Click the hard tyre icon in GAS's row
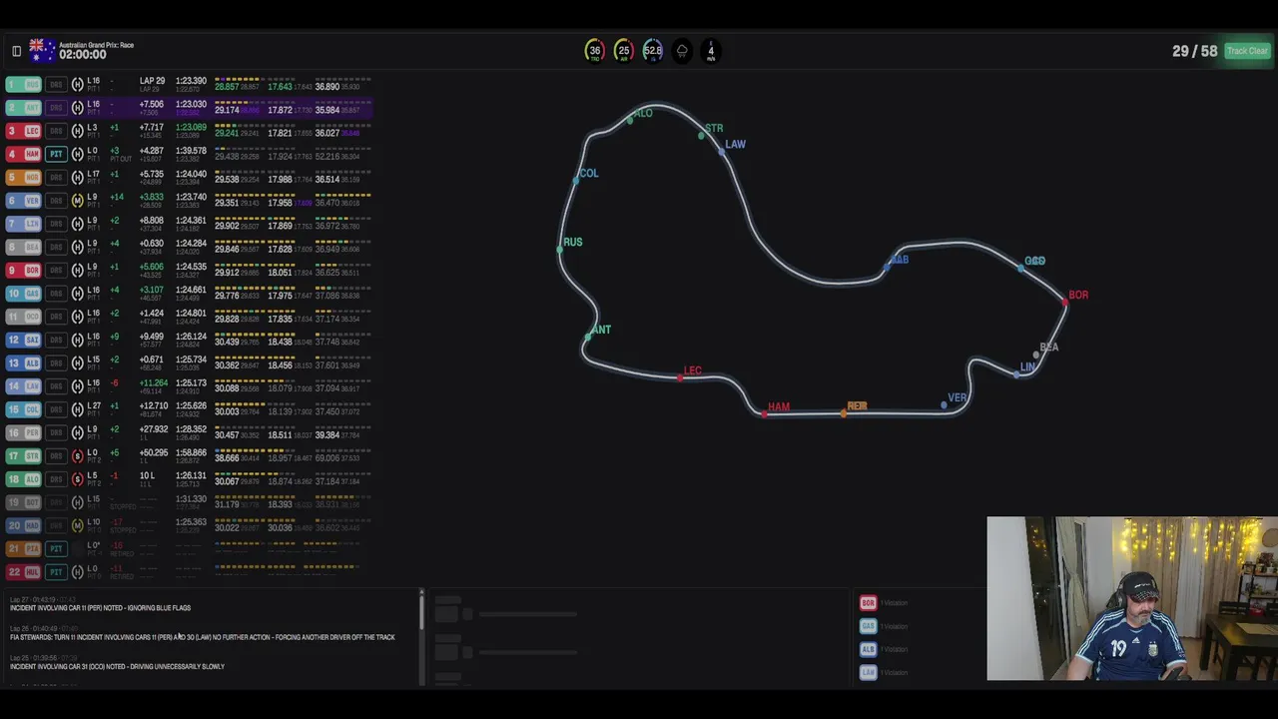 point(78,294)
